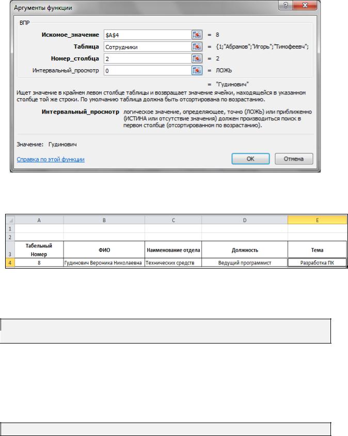348x436 pixels.
Task: Select column B header
Action: coord(104,220)
